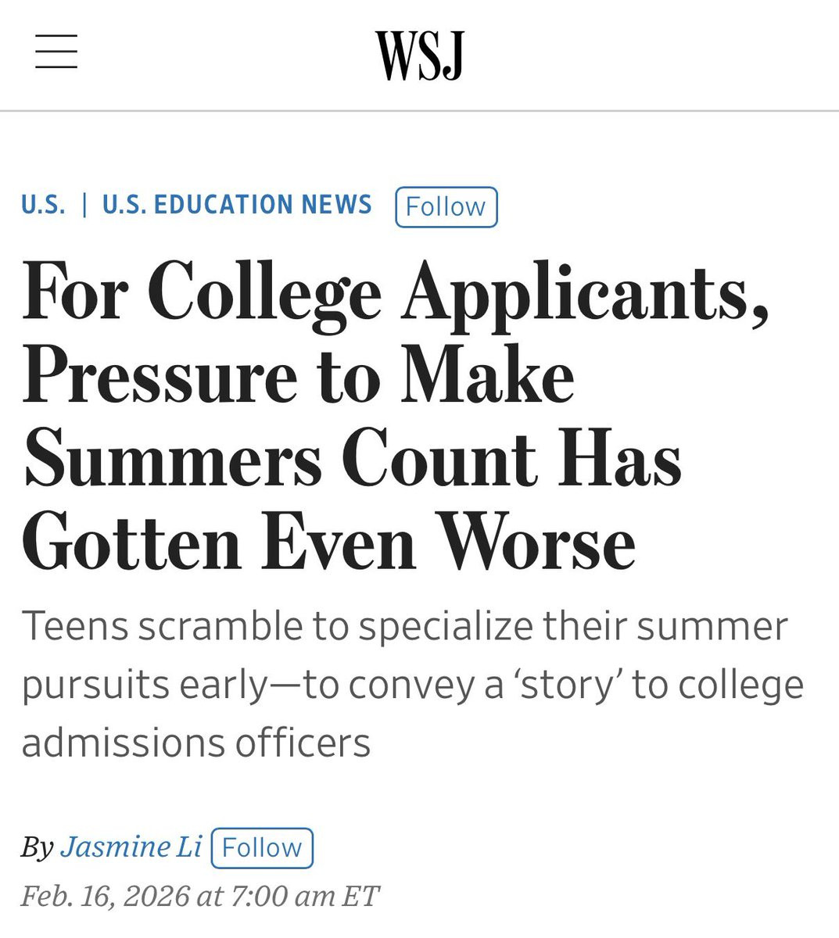Click 'admissions officers' in the subheadline
This screenshot has width=839, height=938.
196,743
